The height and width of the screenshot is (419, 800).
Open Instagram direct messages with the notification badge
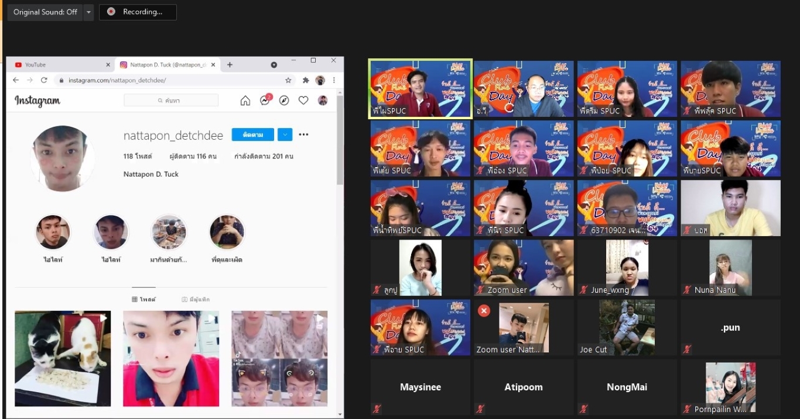click(265, 101)
